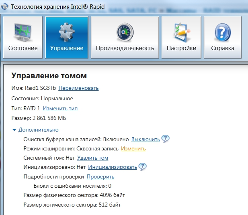The width and height of the screenshot is (248, 215).
Task: Click the Intel Rapid Storage title bar icon
Action: 5,7
